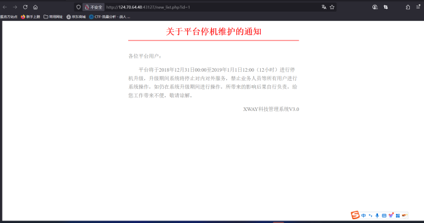Open Sogou toolbox grid icon
The height and width of the screenshot is (223, 424).
tap(398, 216)
